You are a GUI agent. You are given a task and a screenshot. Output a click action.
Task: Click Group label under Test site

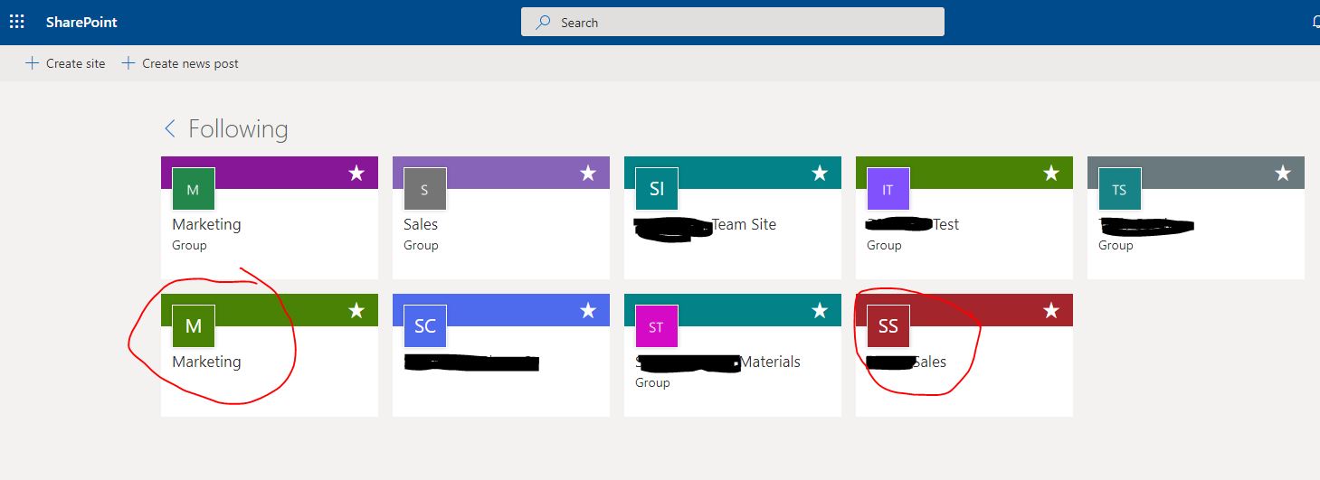(884, 245)
